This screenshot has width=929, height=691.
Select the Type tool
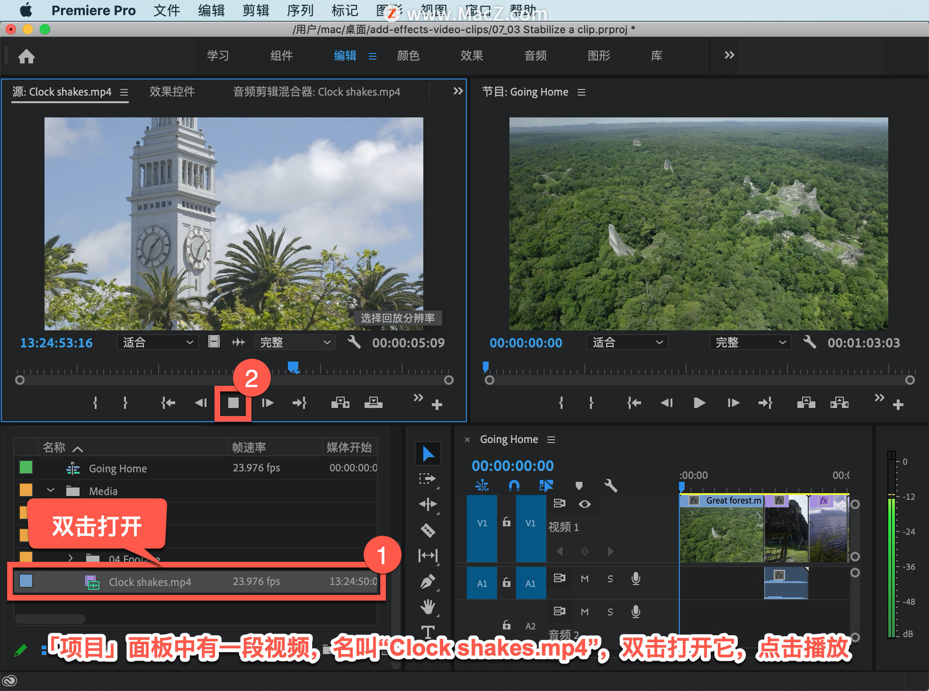point(428,631)
